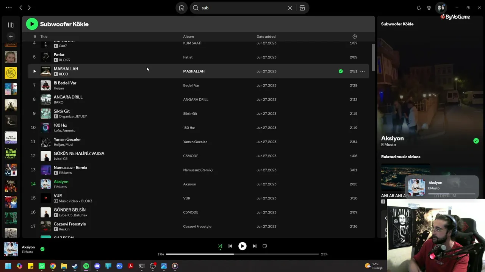Open the profile avatar menu
Image resolution: width=485 pixels, height=272 pixels.
(x=441, y=8)
